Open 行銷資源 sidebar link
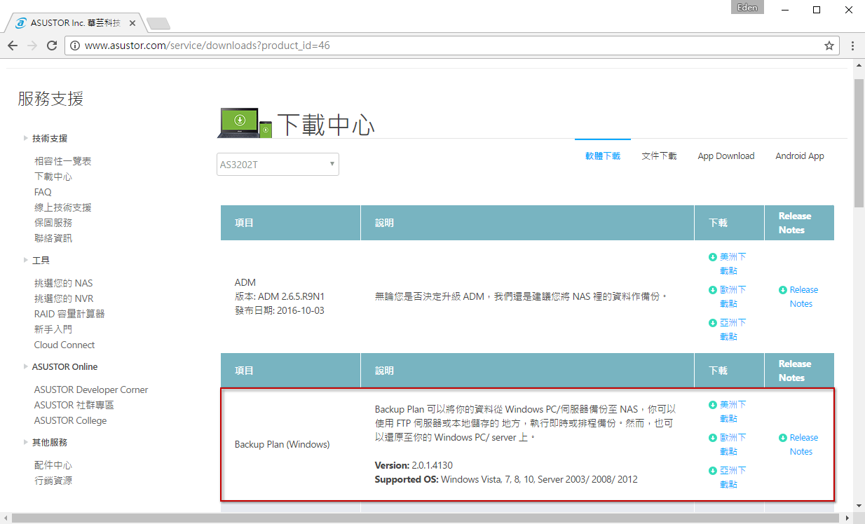 (x=53, y=481)
